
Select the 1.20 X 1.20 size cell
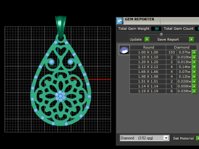(148, 62)
